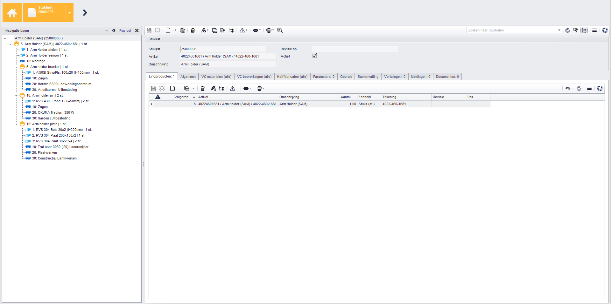The image size is (611, 304).
Task: Open the Parameters: 0 tab
Action: coord(324,77)
